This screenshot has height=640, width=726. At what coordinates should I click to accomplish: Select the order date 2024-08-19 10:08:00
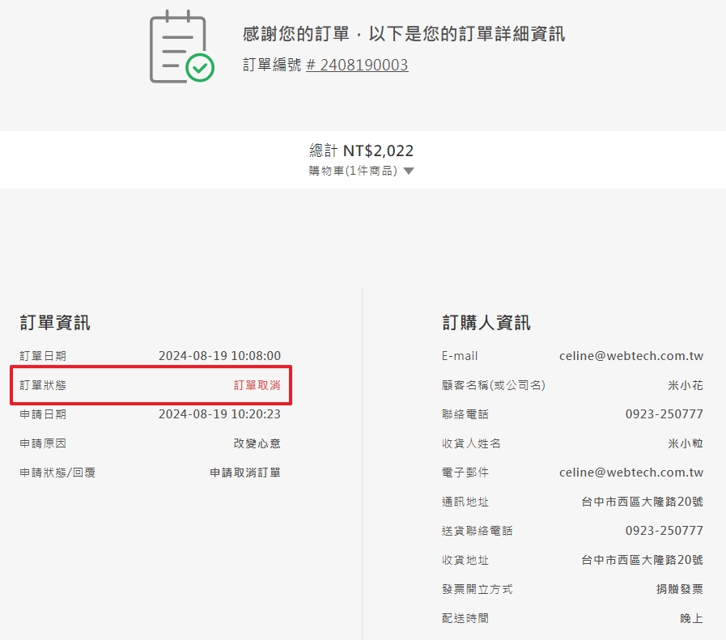point(219,356)
